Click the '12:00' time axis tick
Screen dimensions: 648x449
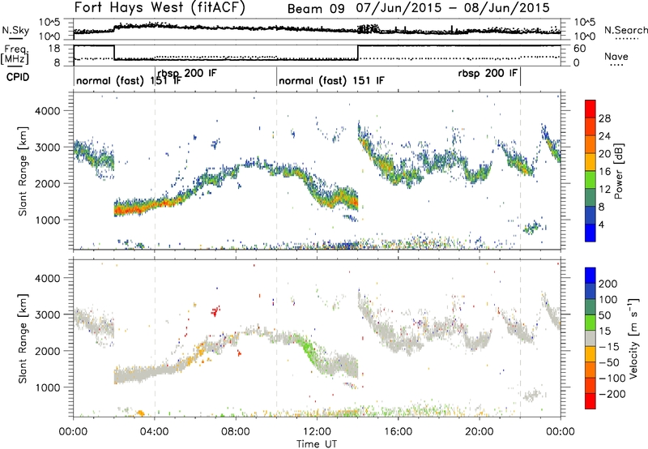[317, 432]
